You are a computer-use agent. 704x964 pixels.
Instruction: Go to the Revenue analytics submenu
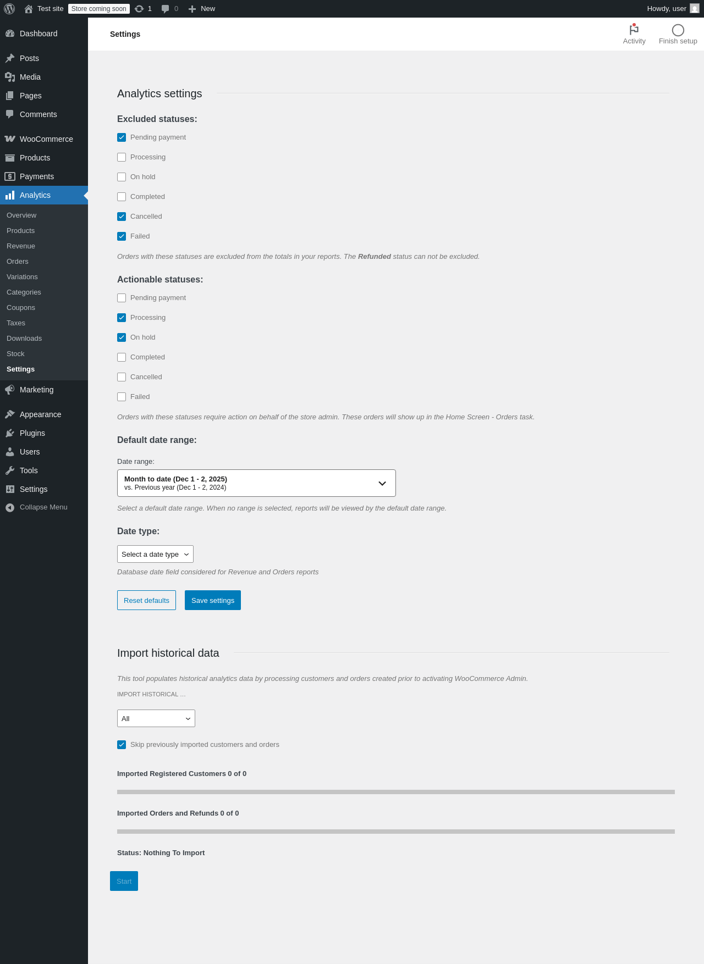pos(21,246)
